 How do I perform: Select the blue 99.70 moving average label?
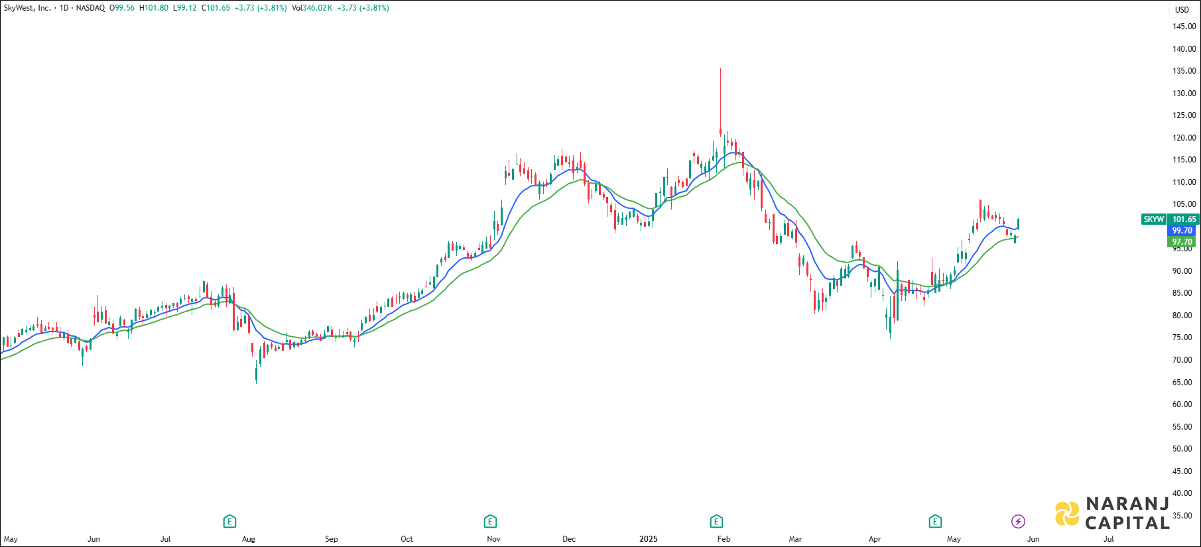[x=1182, y=231]
